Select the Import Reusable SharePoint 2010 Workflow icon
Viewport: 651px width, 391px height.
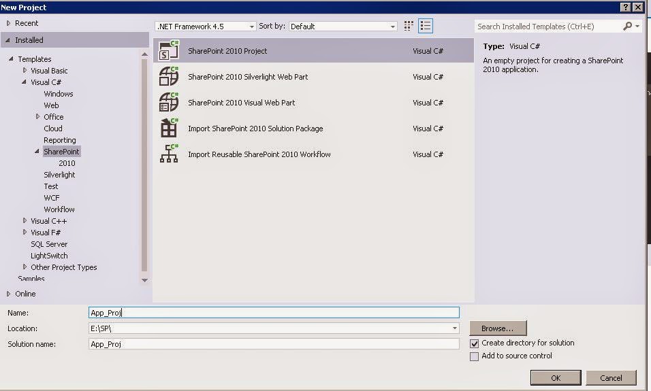coord(169,154)
